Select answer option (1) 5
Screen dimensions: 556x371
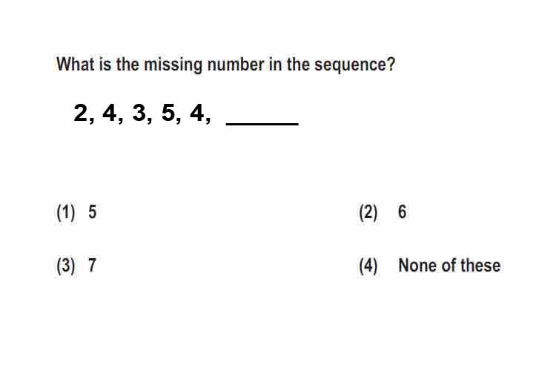(x=76, y=212)
